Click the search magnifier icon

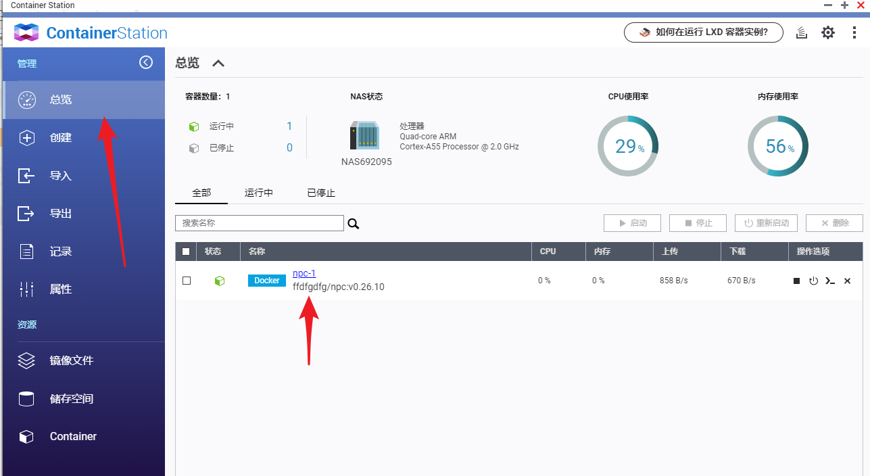353,224
